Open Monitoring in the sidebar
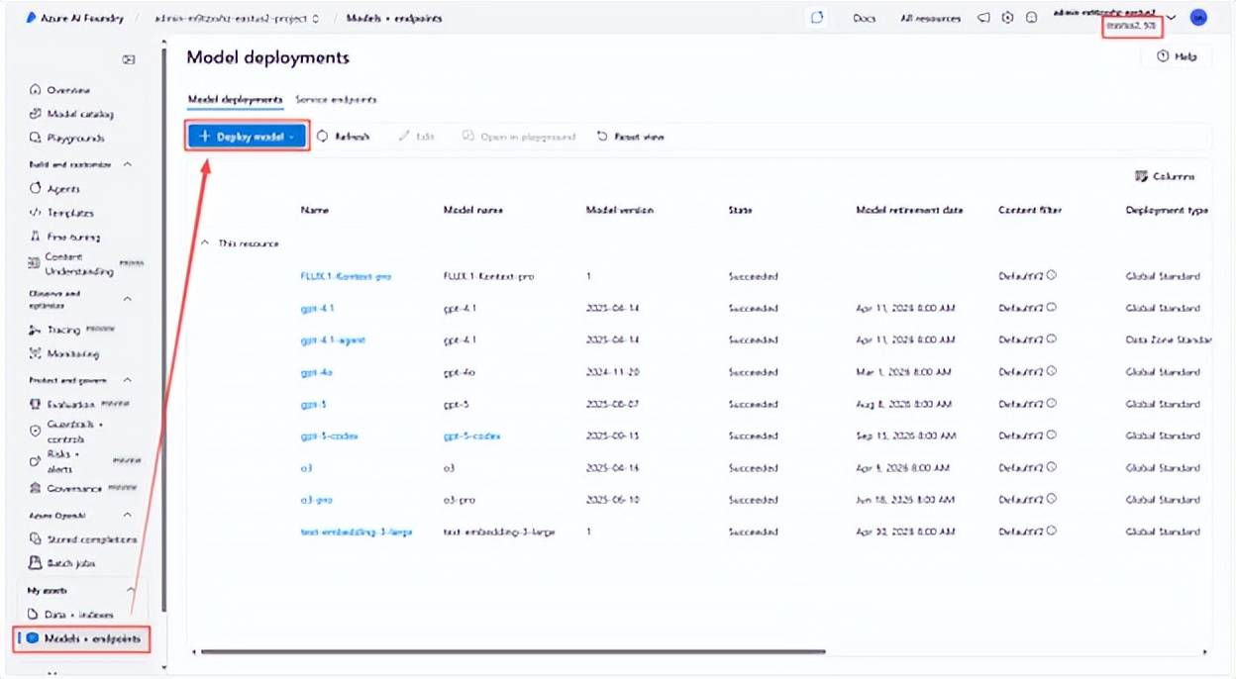This screenshot has height=679, width=1236. pos(64,353)
